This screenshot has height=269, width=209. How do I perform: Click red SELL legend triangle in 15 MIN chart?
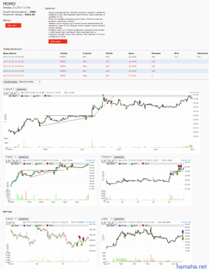click(143, 164)
